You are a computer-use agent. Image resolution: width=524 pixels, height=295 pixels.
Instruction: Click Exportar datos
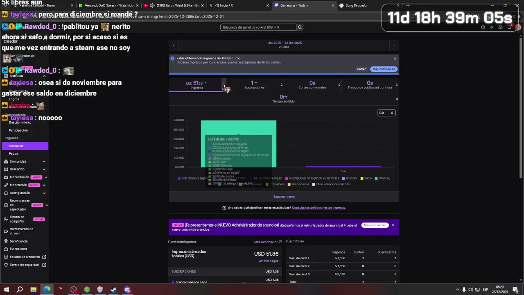tap(284, 197)
